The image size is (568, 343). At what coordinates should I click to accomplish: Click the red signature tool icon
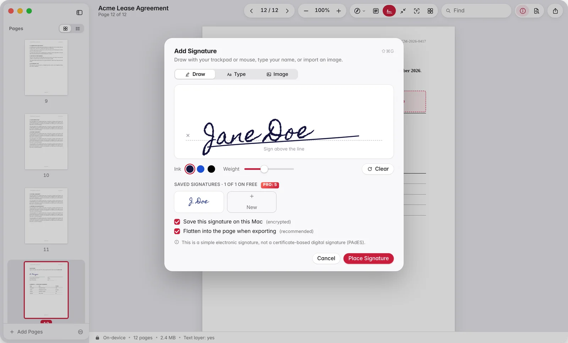click(389, 11)
